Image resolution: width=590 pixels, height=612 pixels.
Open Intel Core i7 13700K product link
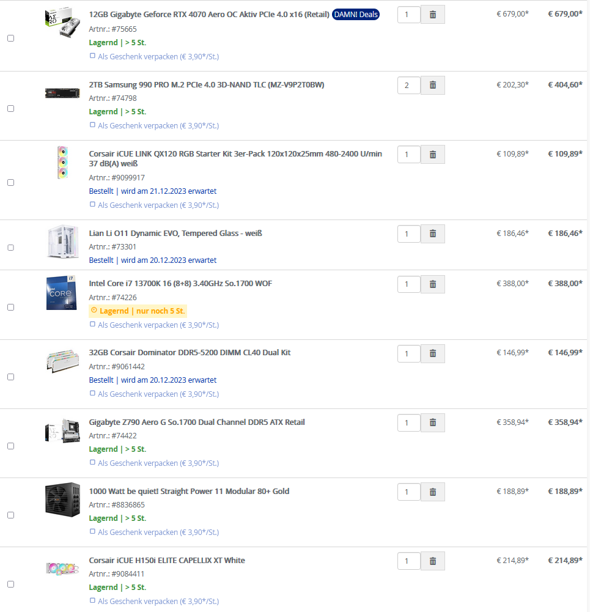click(x=180, y=283)
